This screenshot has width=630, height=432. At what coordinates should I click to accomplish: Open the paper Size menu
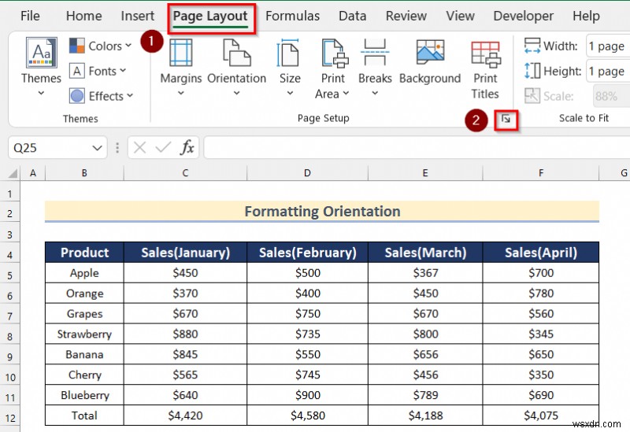[290, 67]
